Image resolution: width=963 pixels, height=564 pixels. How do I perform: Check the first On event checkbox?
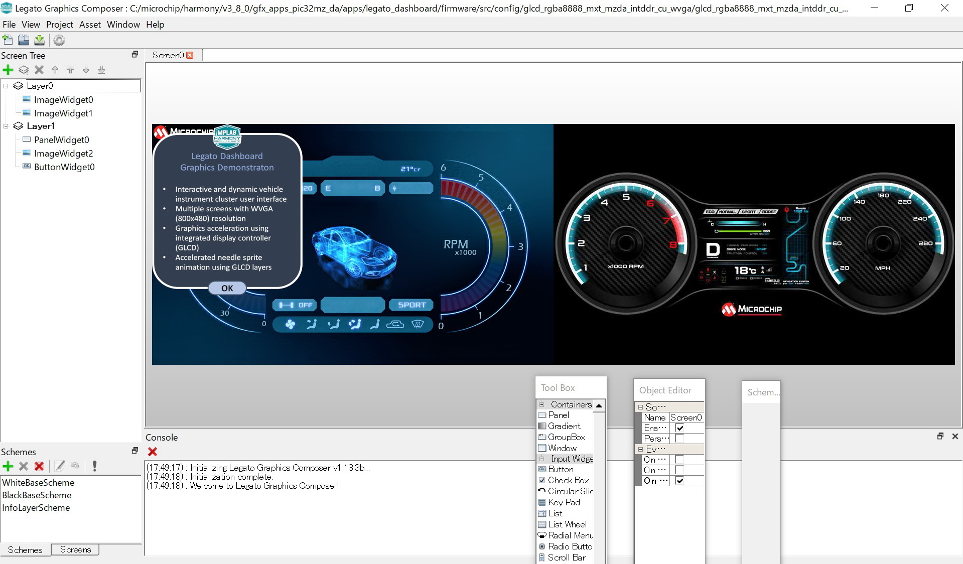(679, 460)
